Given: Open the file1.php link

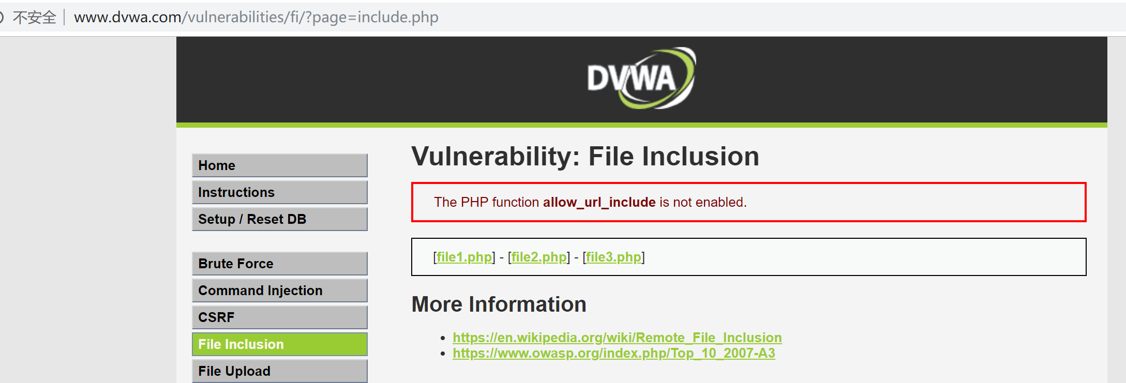Looking at the screenshot, I should [x=464, y=257].
